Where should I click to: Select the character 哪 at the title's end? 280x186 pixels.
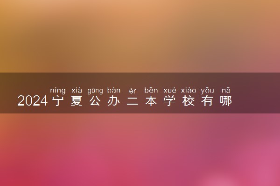226,101
